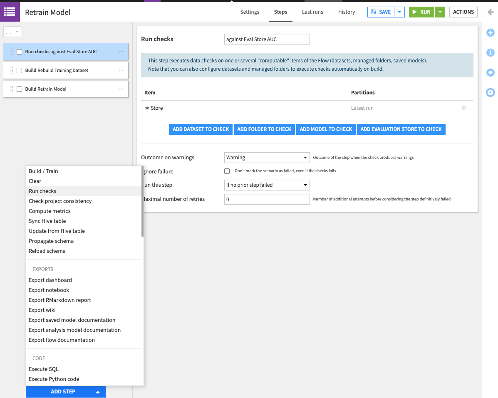Viewport: 498px width, 398px height.
Task: Collapse the Add Step menu caret
Action: pos(98,392)
